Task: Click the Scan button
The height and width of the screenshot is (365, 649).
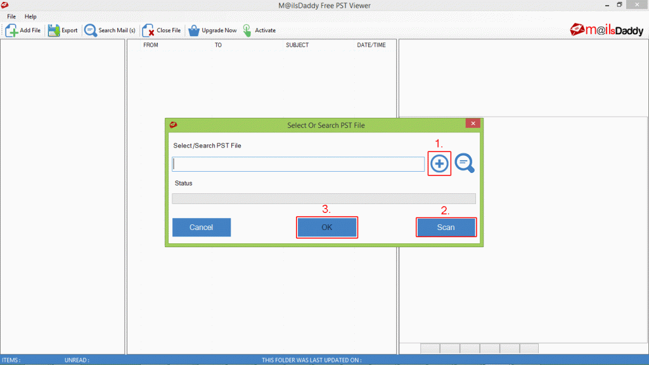Action: (x=446, y=227)
